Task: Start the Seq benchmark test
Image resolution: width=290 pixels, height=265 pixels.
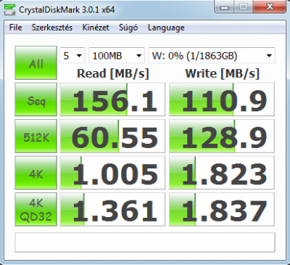Action: coord(36,99)
